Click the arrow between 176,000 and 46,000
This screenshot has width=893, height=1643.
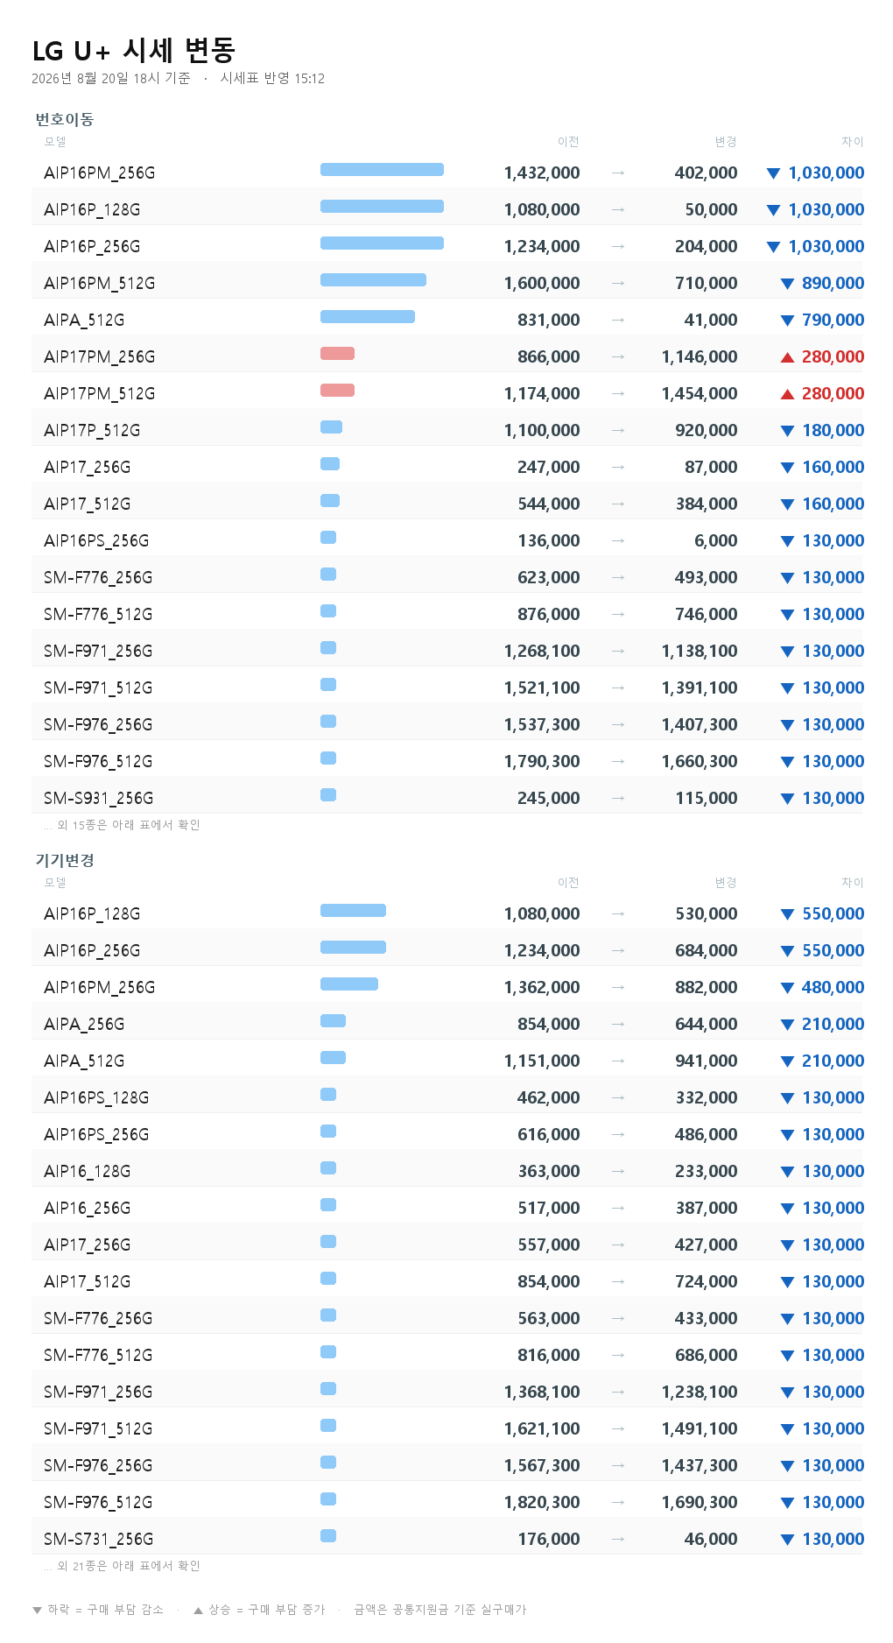pyautogui.click(x=618, y=1540)
